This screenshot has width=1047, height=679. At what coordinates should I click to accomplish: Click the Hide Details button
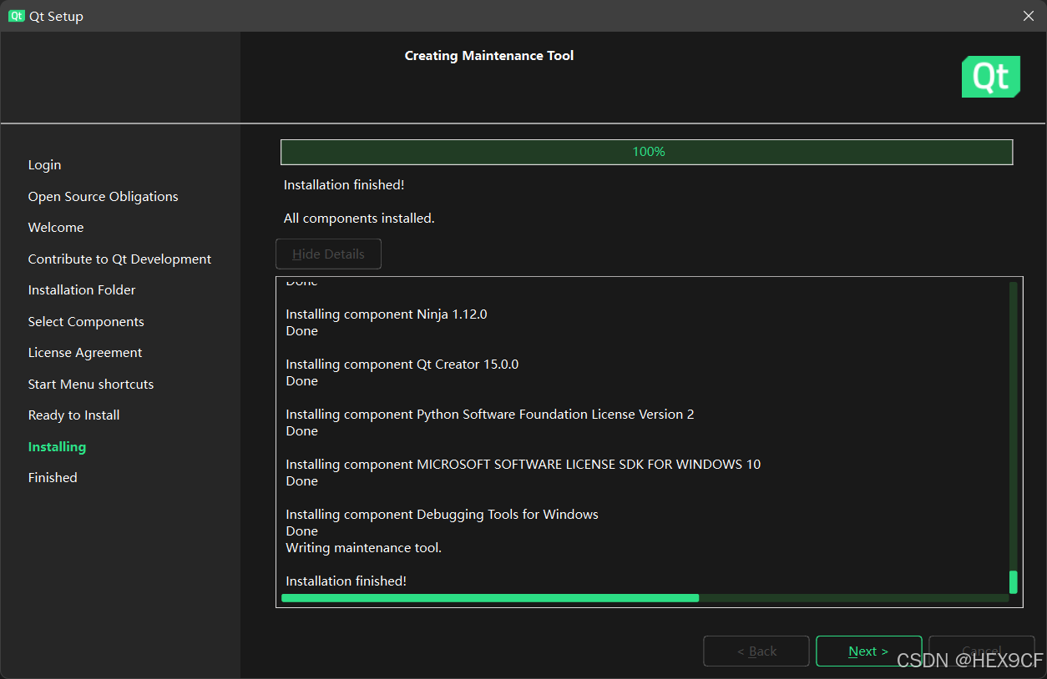tap(328, 254)
